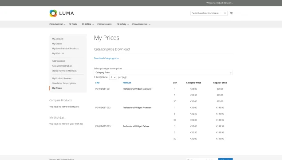Click €15.00 price for Widget Standard
284x160 pixels.
(x=193, y=89)
